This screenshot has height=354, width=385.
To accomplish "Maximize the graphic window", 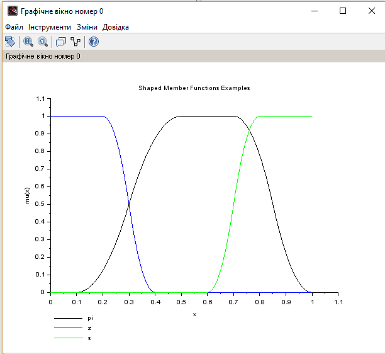I will click(x=343, y=11).
